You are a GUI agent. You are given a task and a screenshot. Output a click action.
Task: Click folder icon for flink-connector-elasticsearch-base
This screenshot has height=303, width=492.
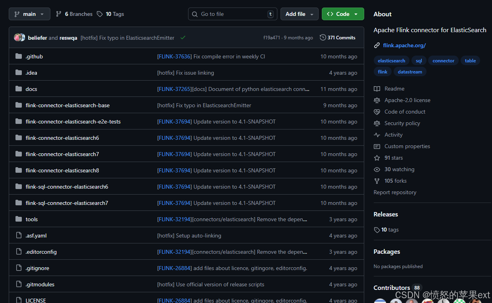(x=19, y=105)
